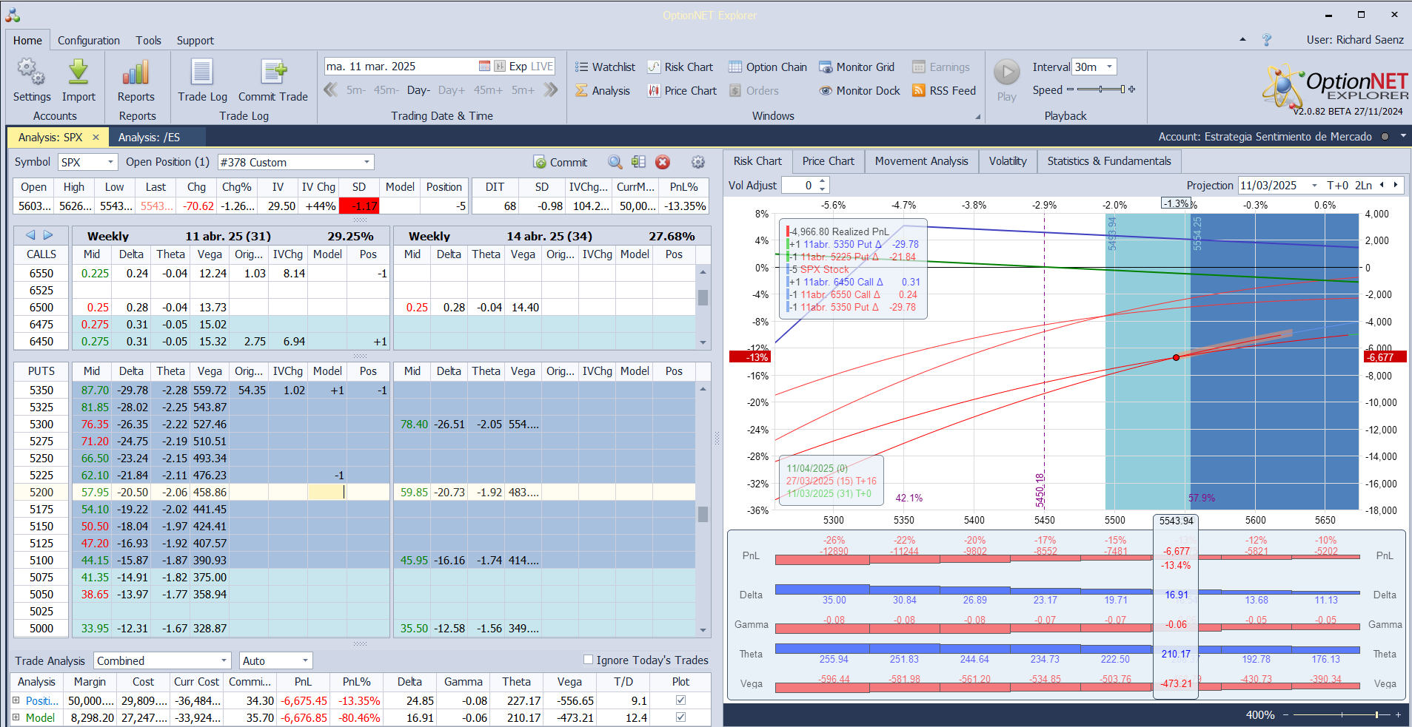Open the option chain settings gear
The height and width of the screenshot is (727, 1412).
tap(697, 162)
